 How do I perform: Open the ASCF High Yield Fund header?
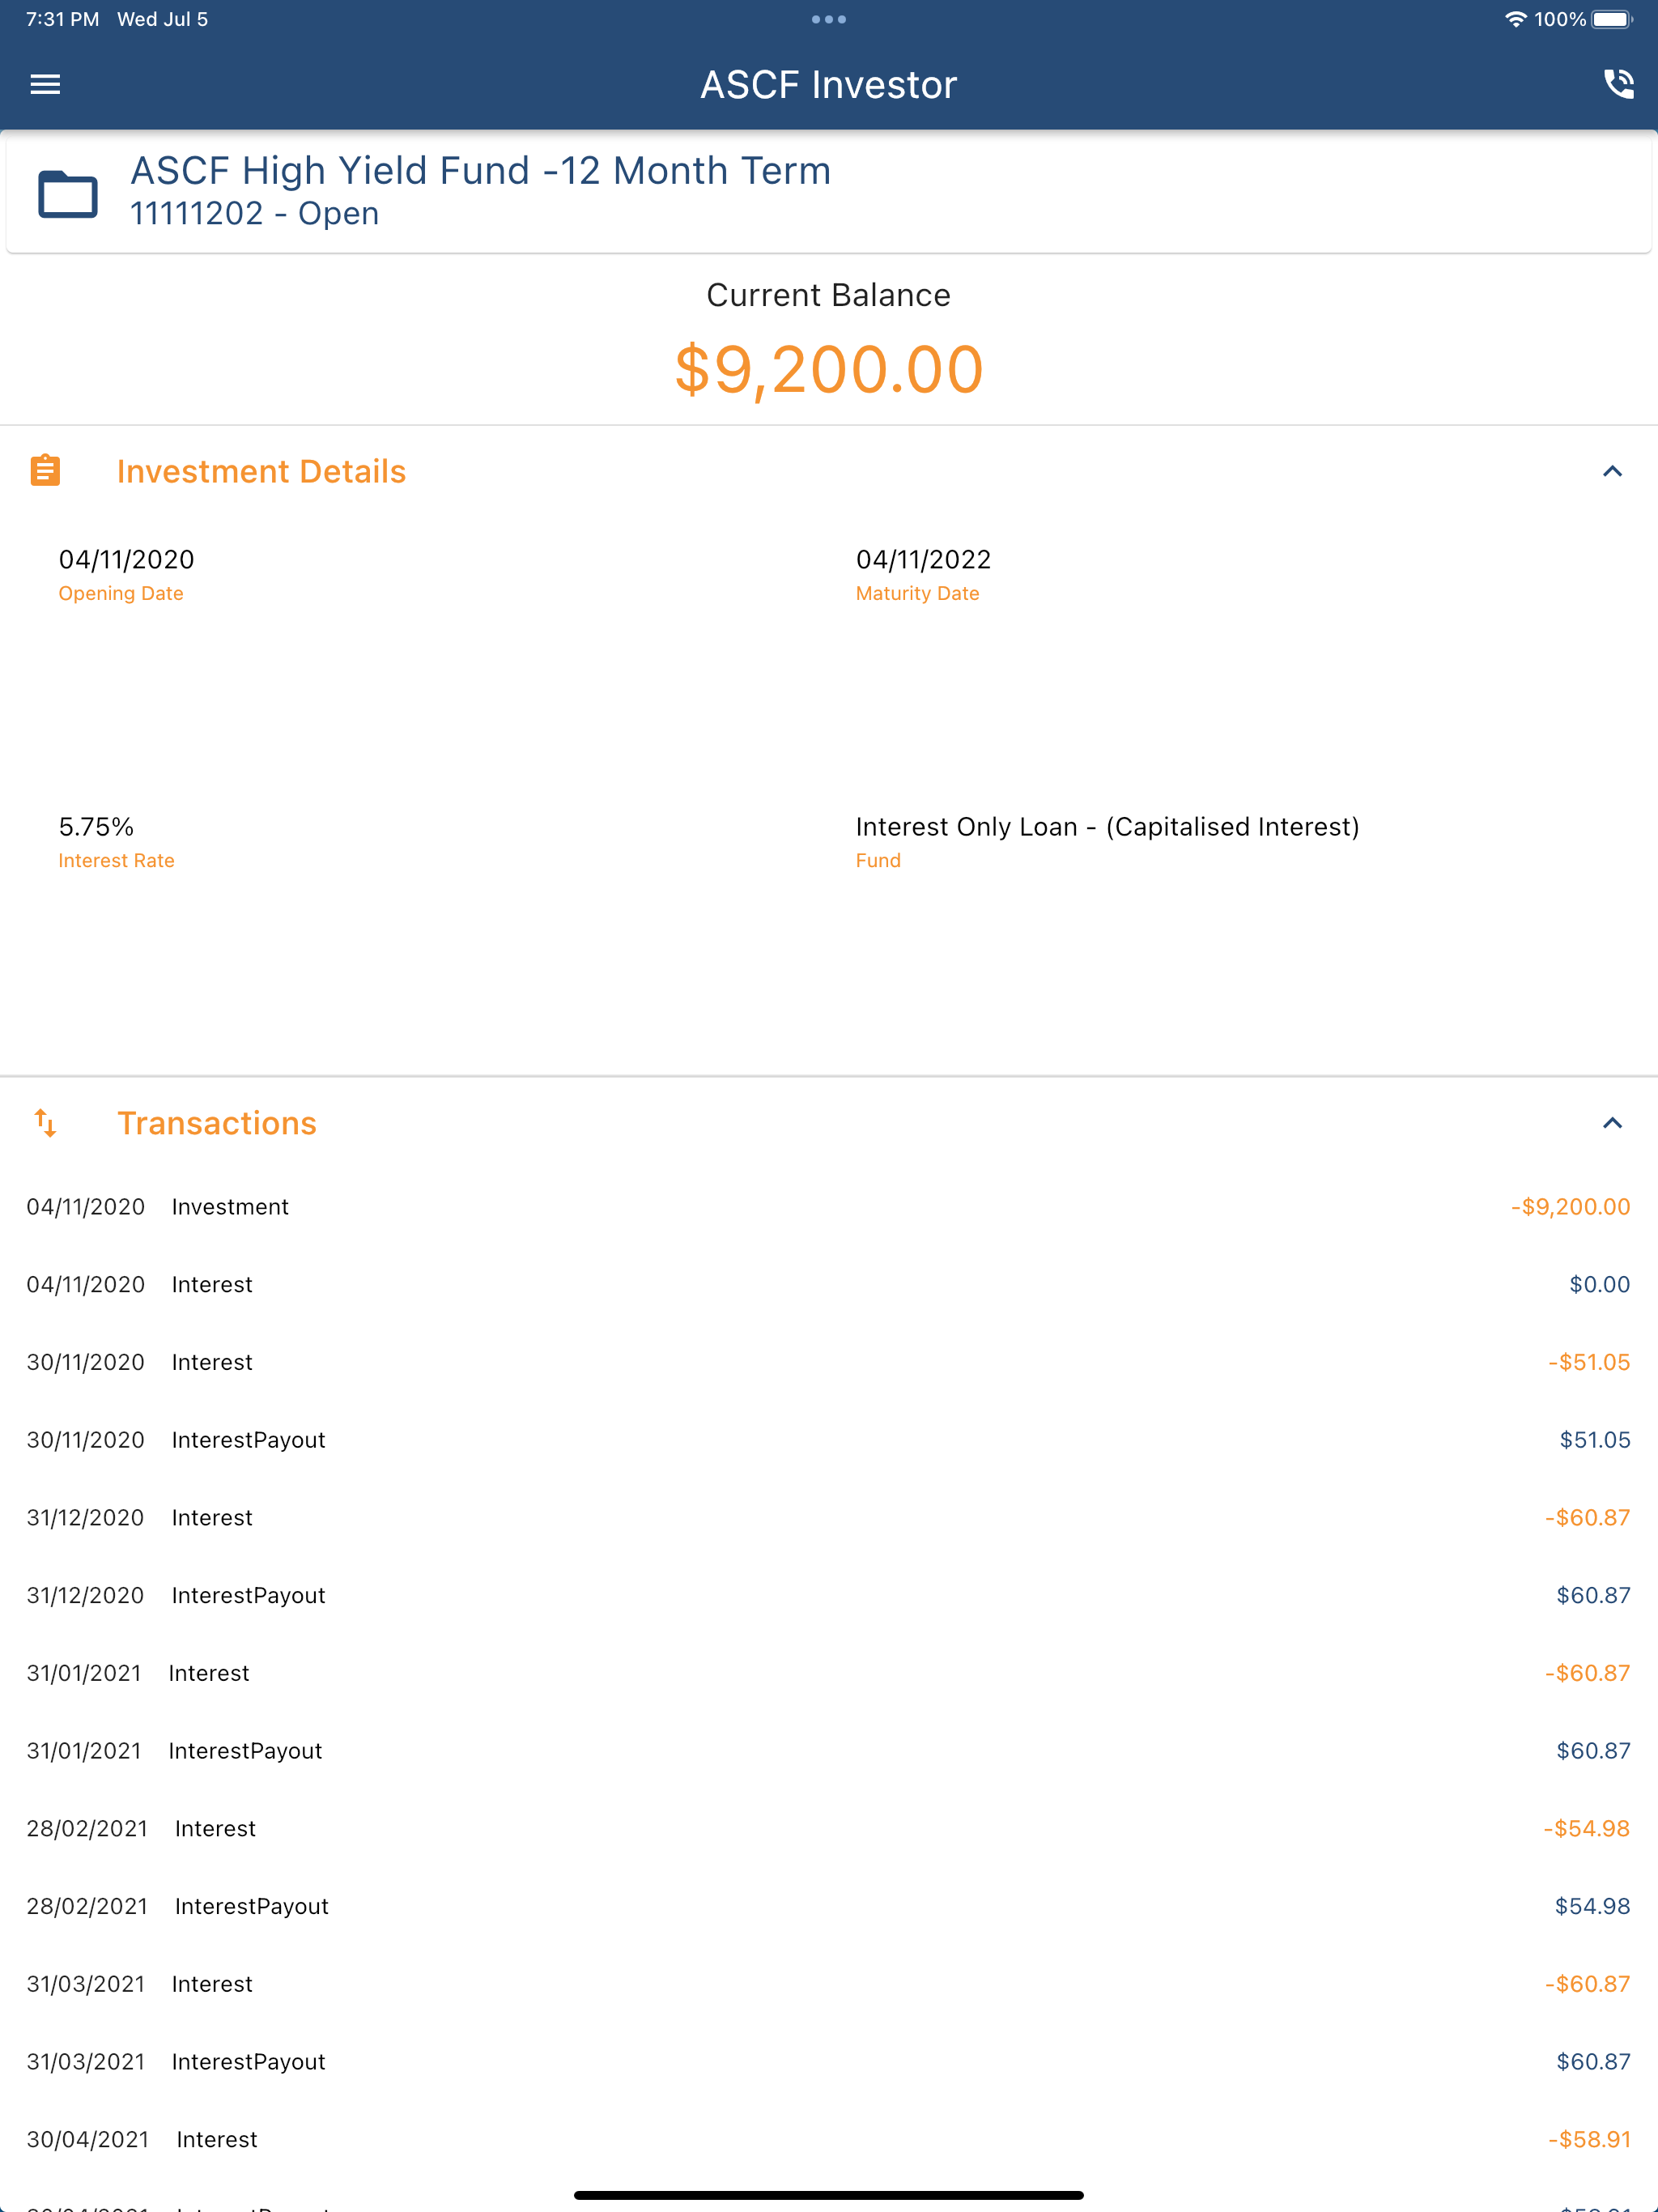pos(829,192)
